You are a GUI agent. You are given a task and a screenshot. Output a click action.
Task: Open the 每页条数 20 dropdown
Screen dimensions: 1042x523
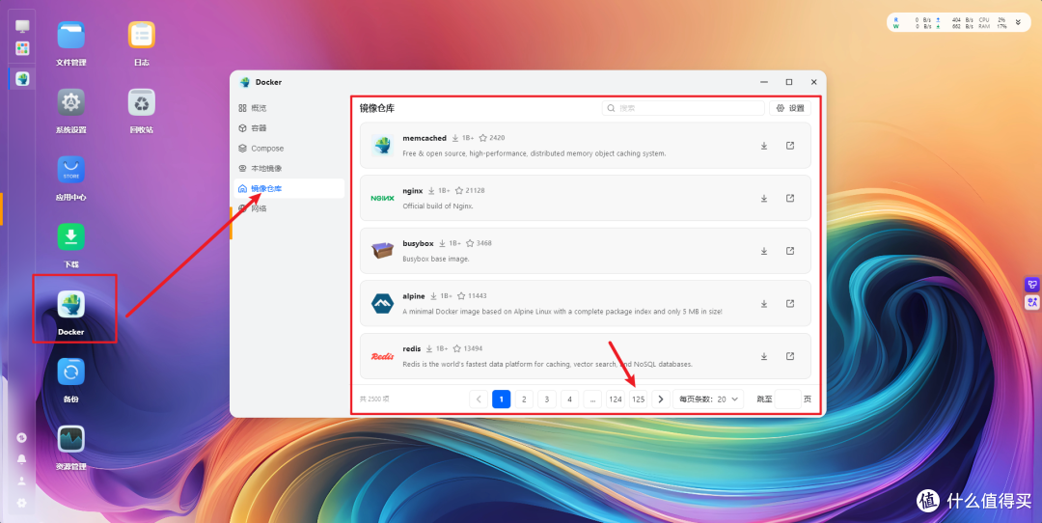708,399
